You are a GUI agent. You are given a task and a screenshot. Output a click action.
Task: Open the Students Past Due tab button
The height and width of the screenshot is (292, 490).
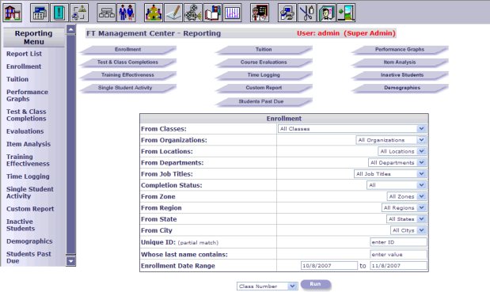click(264, 102)
